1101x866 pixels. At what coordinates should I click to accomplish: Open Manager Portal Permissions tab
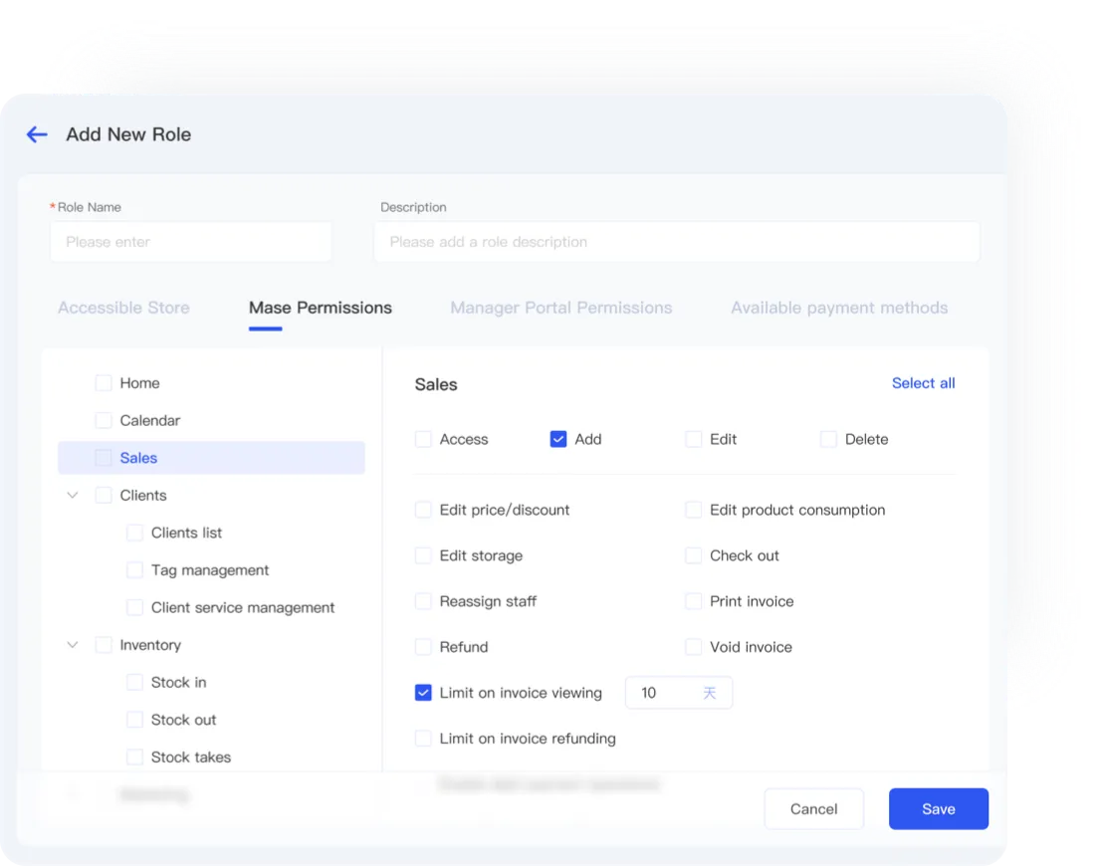click(x=560, y=308)
